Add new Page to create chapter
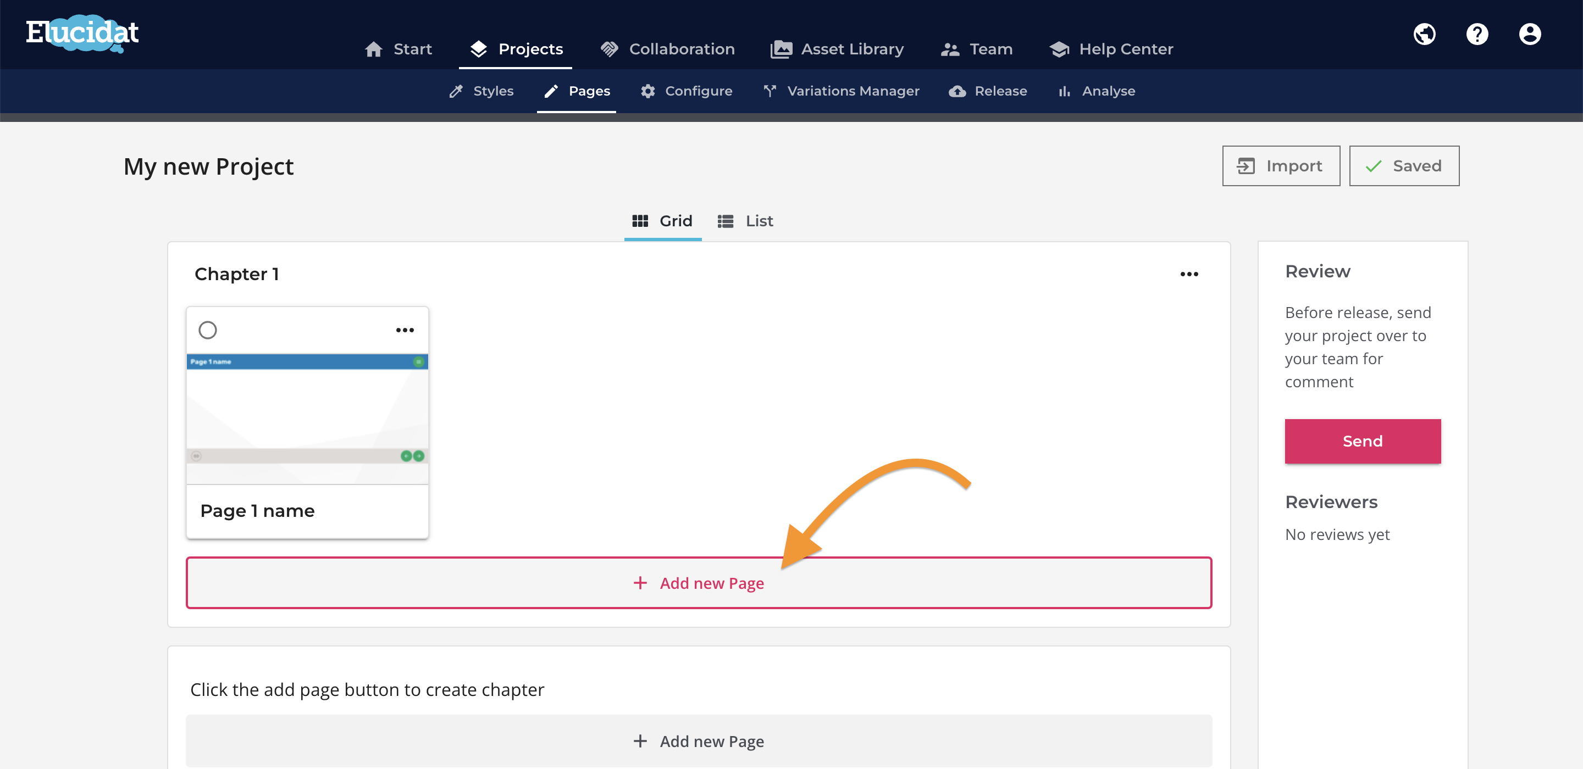The height and width of the screenshot is (769, 1583). [x=699, y=741]
